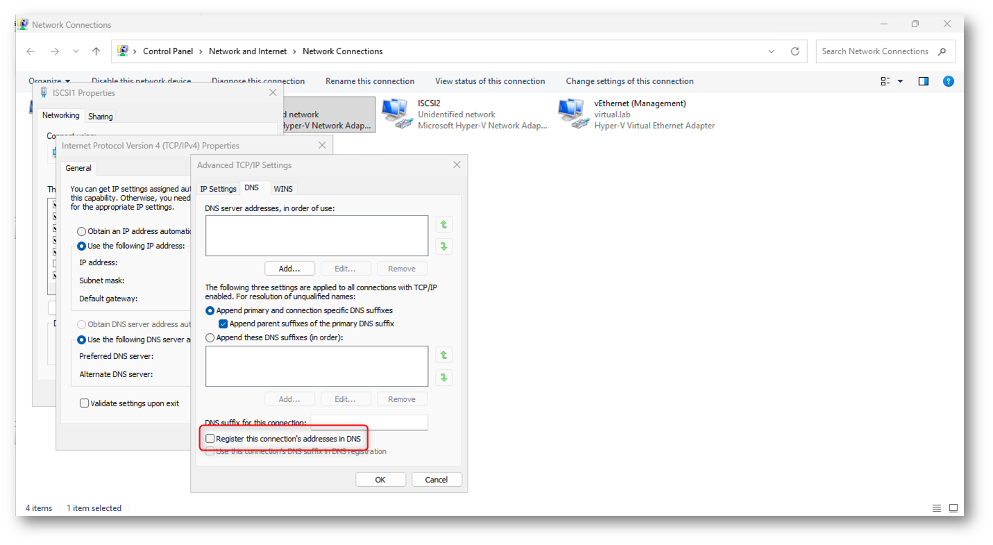This screenshot has width=993, height=545.
Task: Move DNS suffix down in the list
Action: pyautogui.click(x=443, y=378)
